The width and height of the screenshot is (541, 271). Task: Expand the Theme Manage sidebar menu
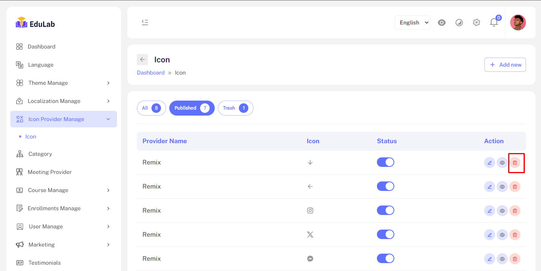63,83
